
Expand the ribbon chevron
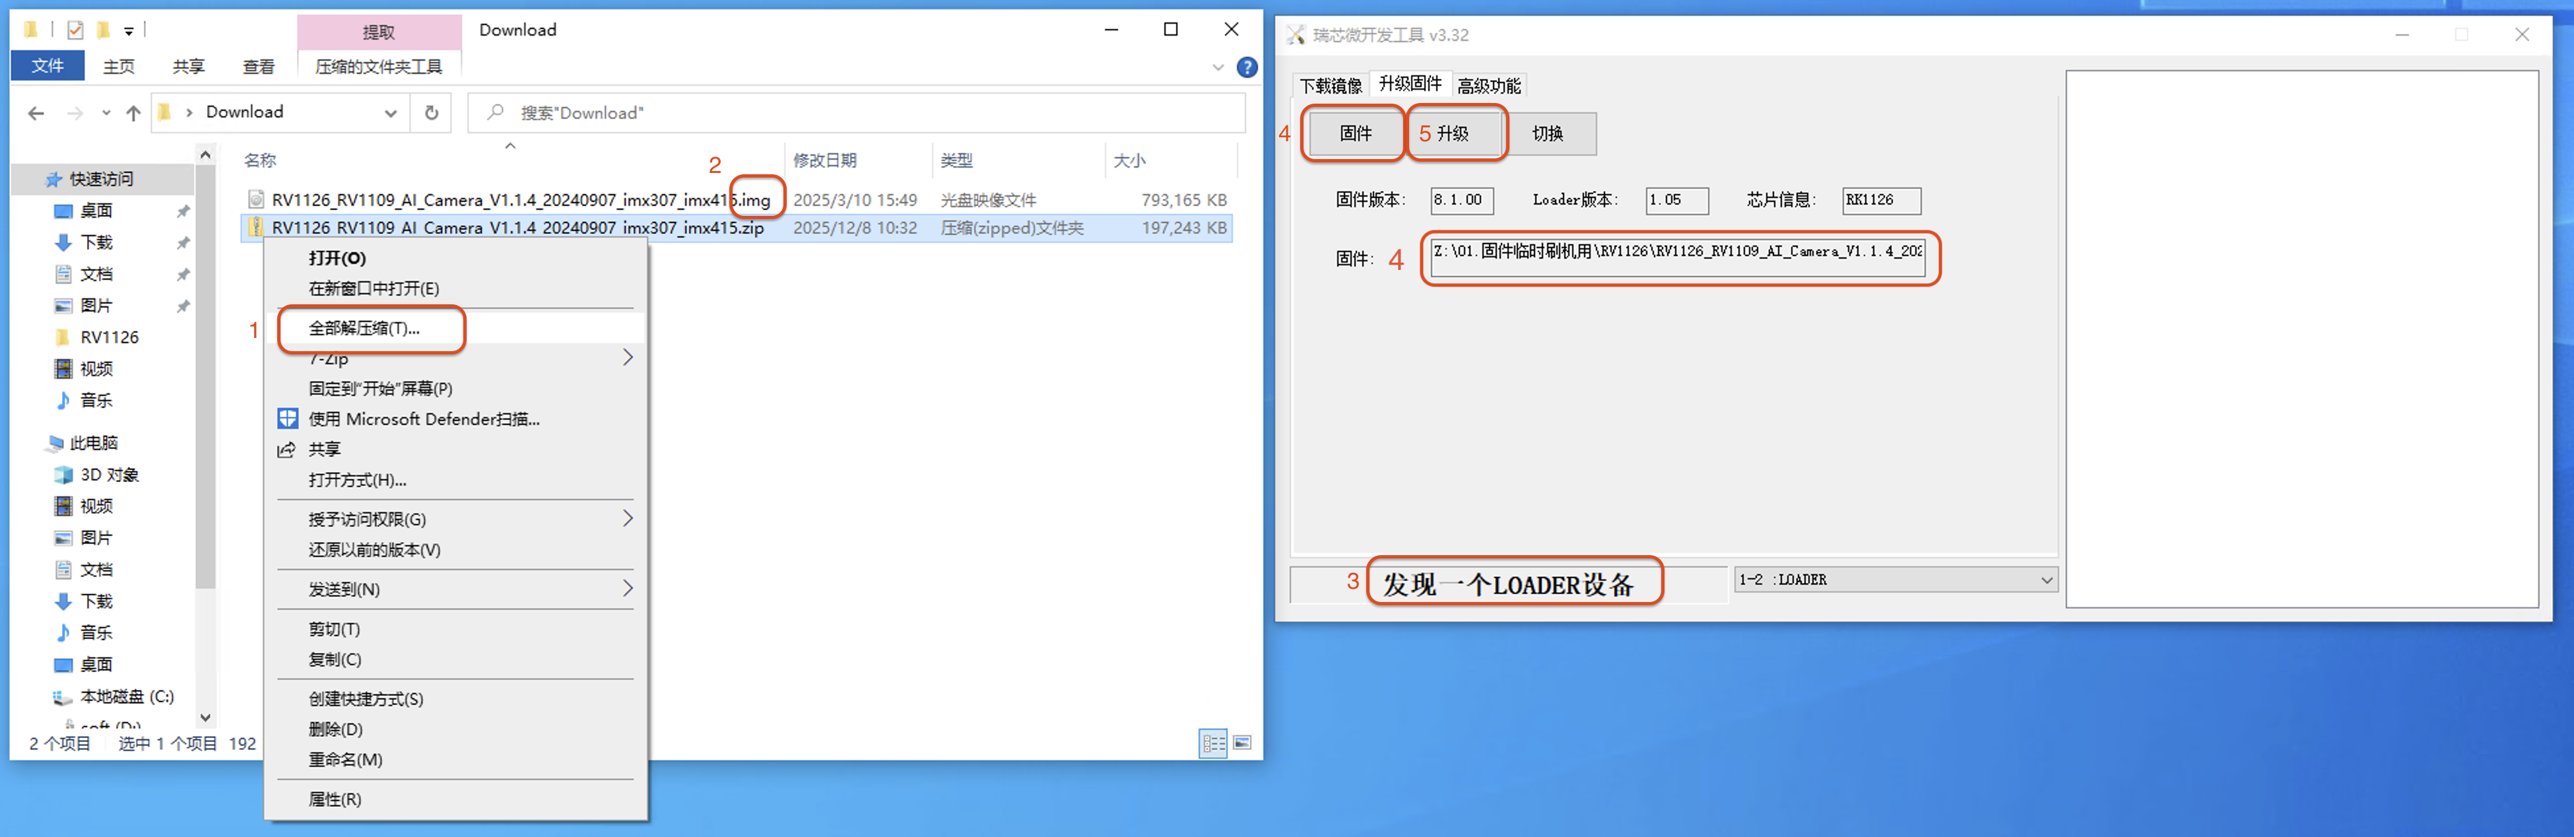point(1217,67)
